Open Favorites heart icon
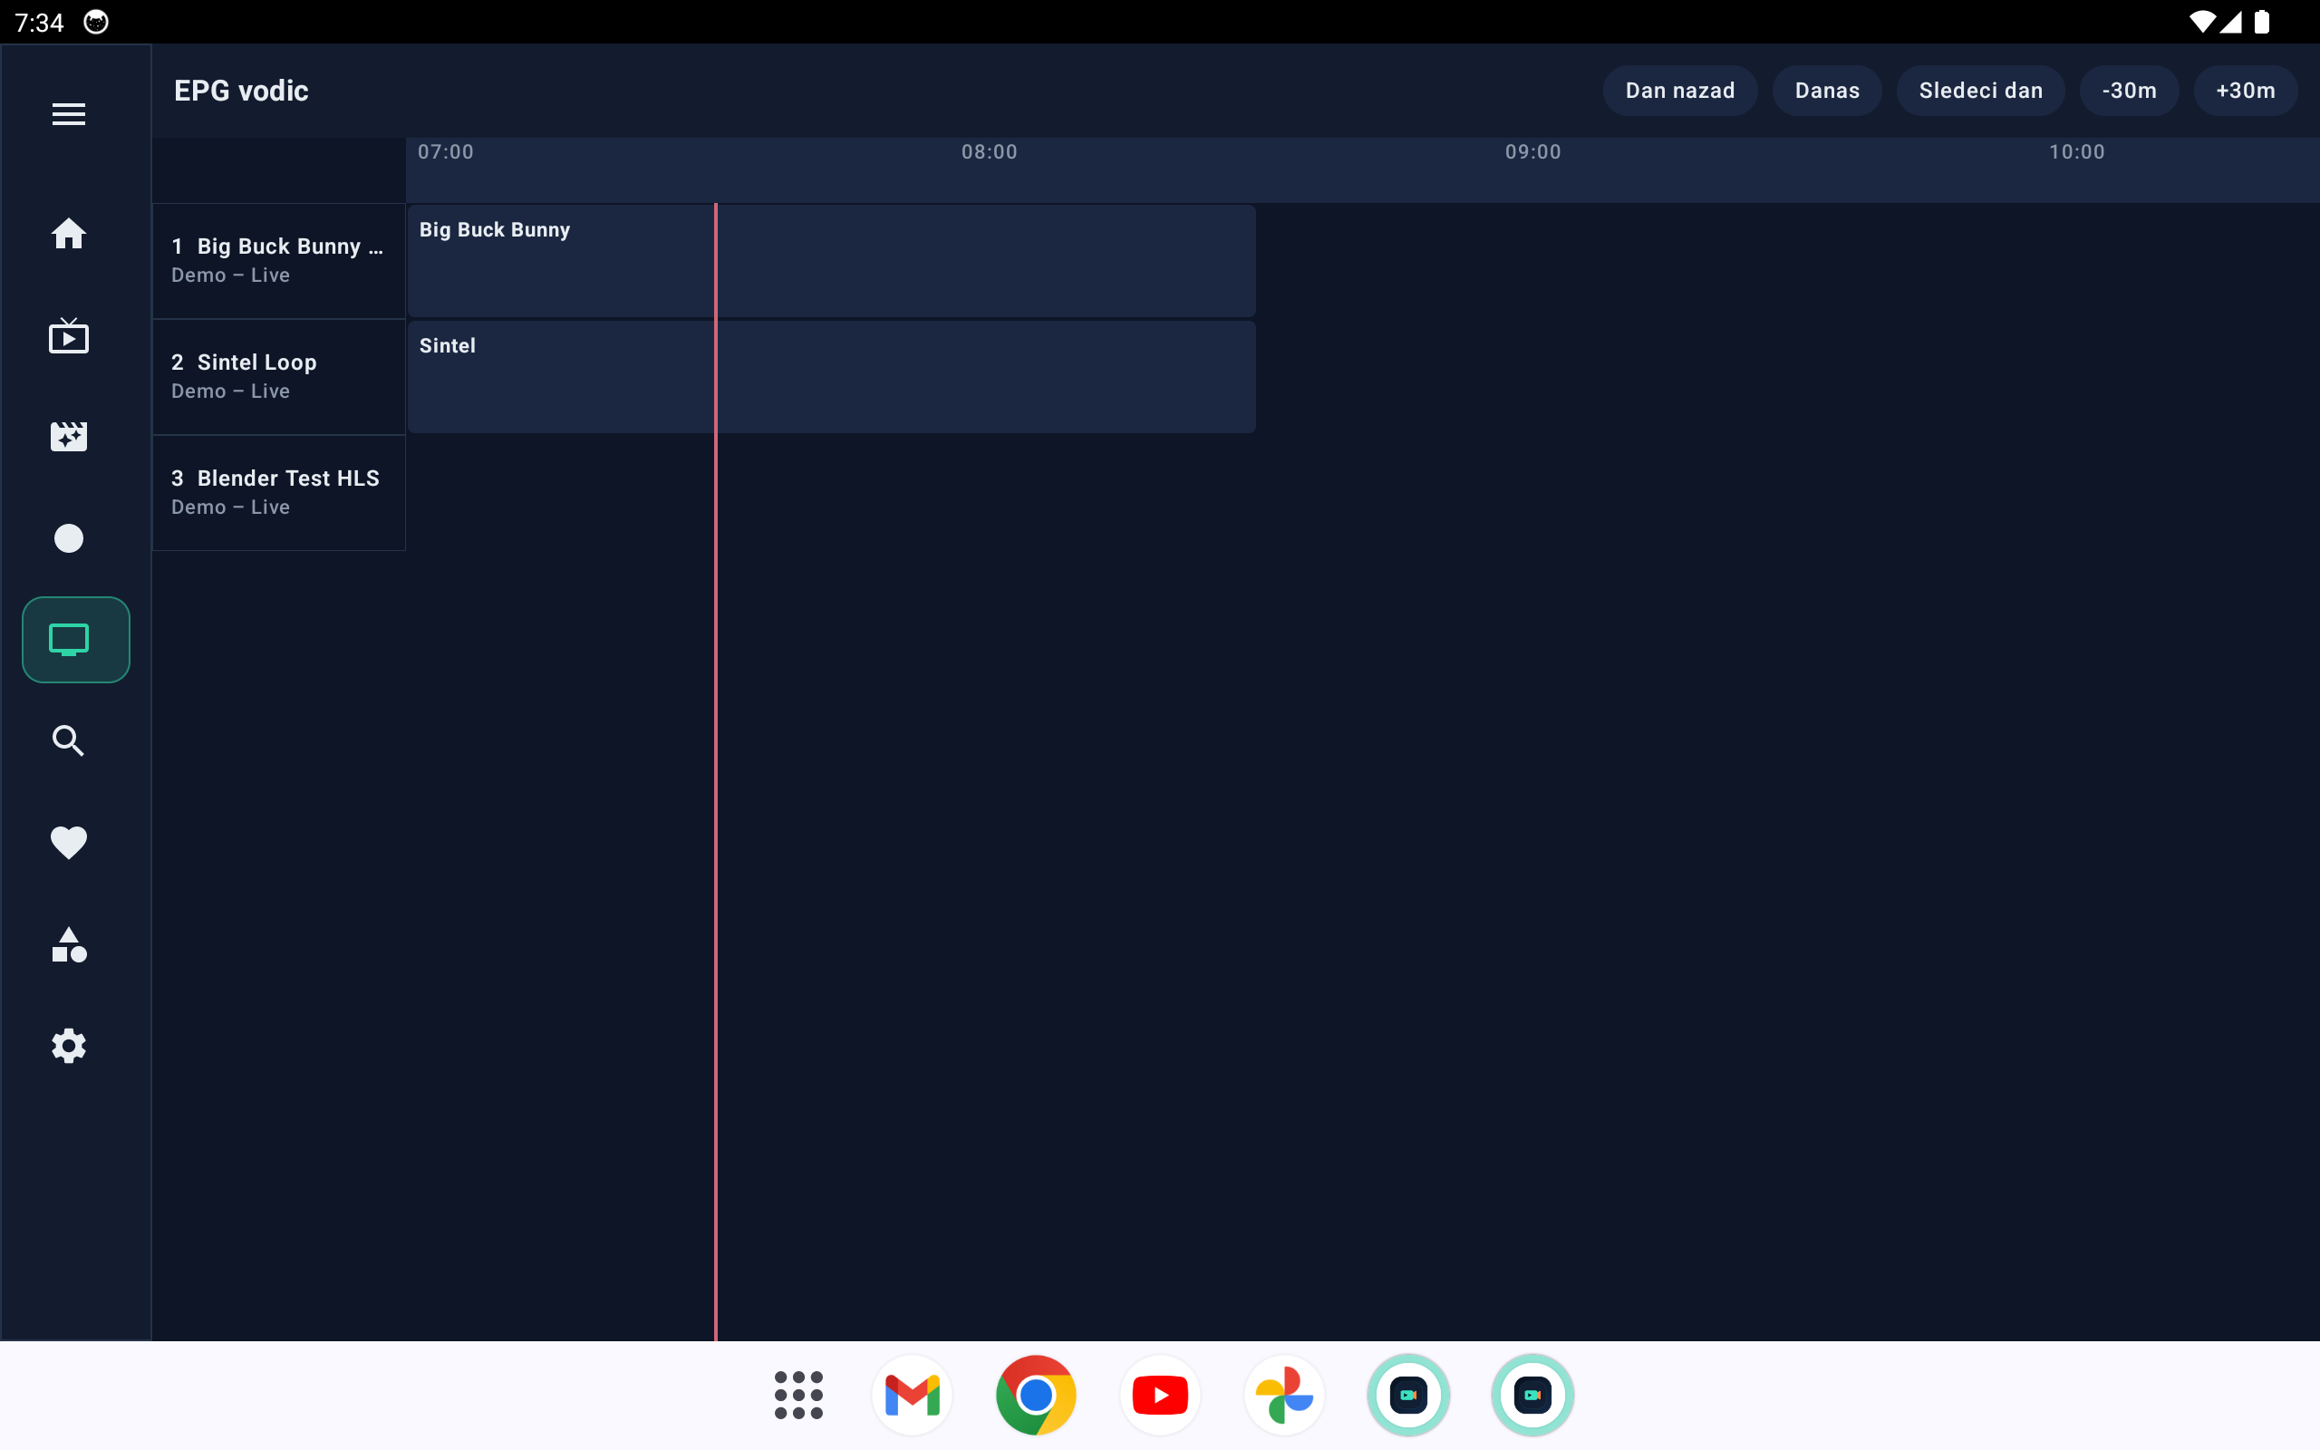Viewport: 2320px width, 1450px height. pos(68,842)
